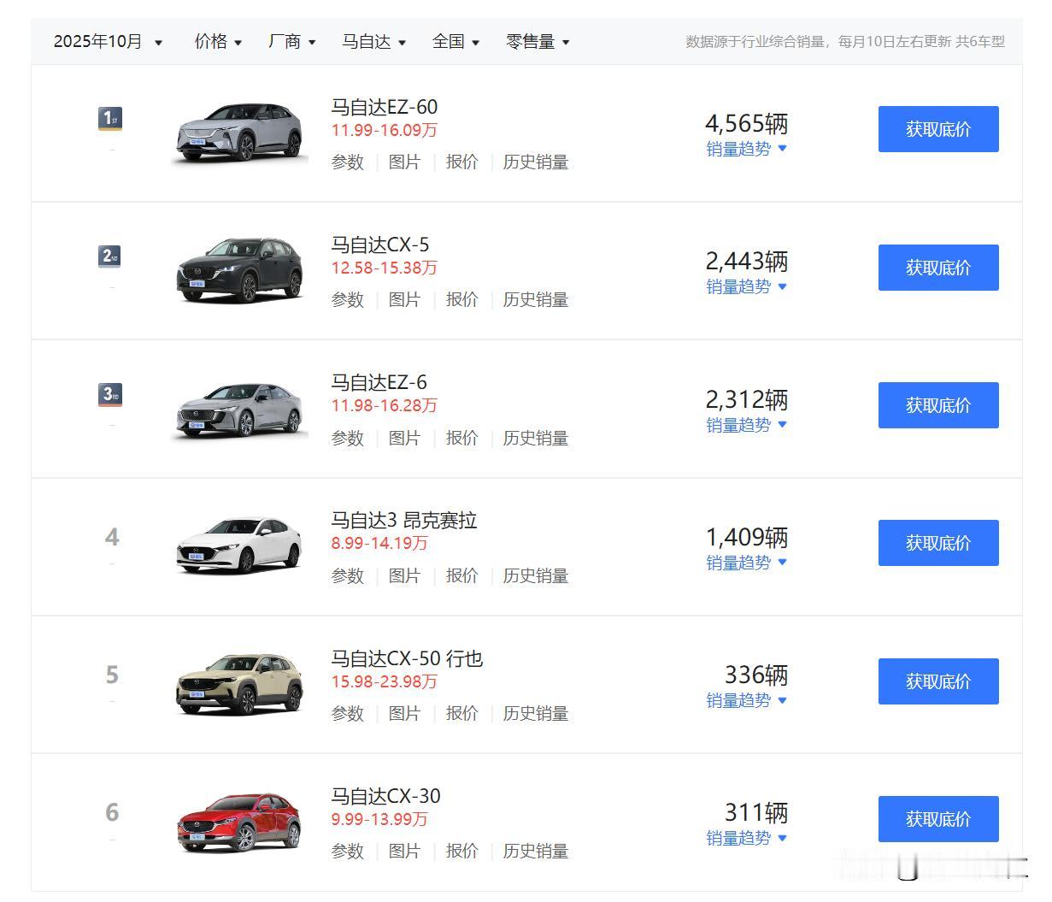Click 获取底价 button for Mazda3 昂克赛拉
Screen dimensions: 1052x902
click(x=937, y=543)
